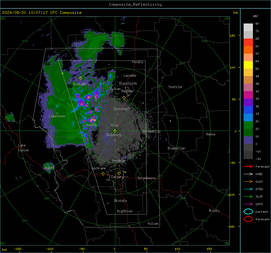Select the slate-blue 0-10 dBZ legend swatch
This screenshot has height=253, width=271.
248,140
